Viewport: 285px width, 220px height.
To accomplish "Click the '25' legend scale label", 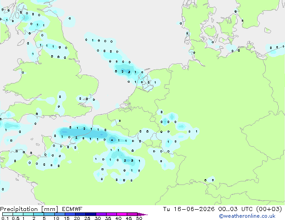I will click(x=87, y=218).
